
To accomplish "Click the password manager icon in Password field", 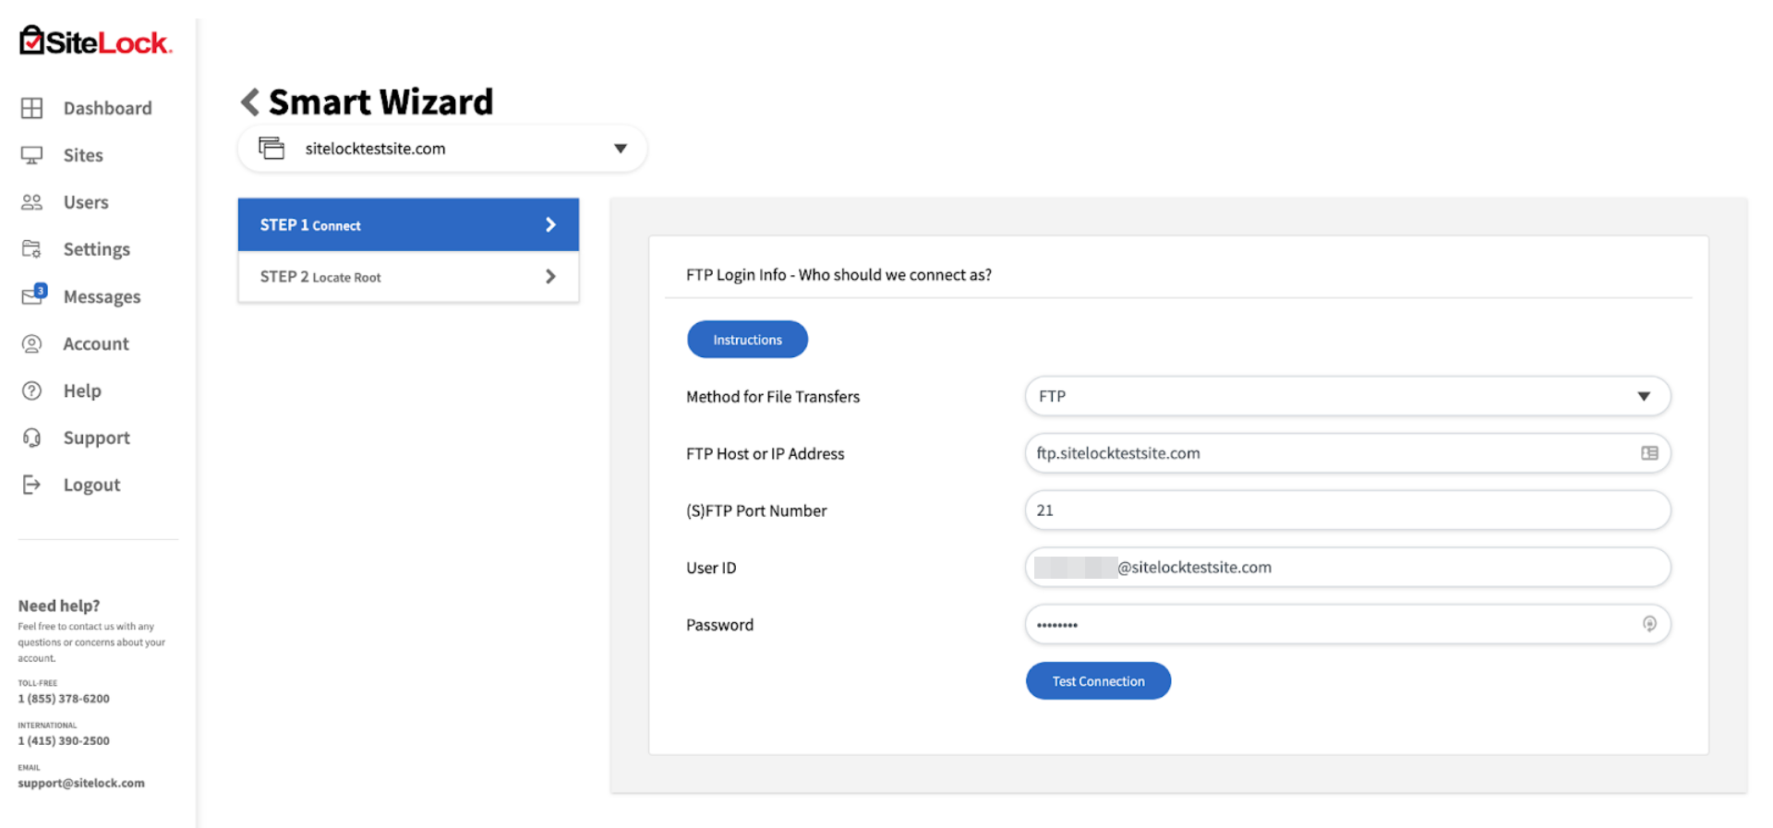I will [1649, 624].
